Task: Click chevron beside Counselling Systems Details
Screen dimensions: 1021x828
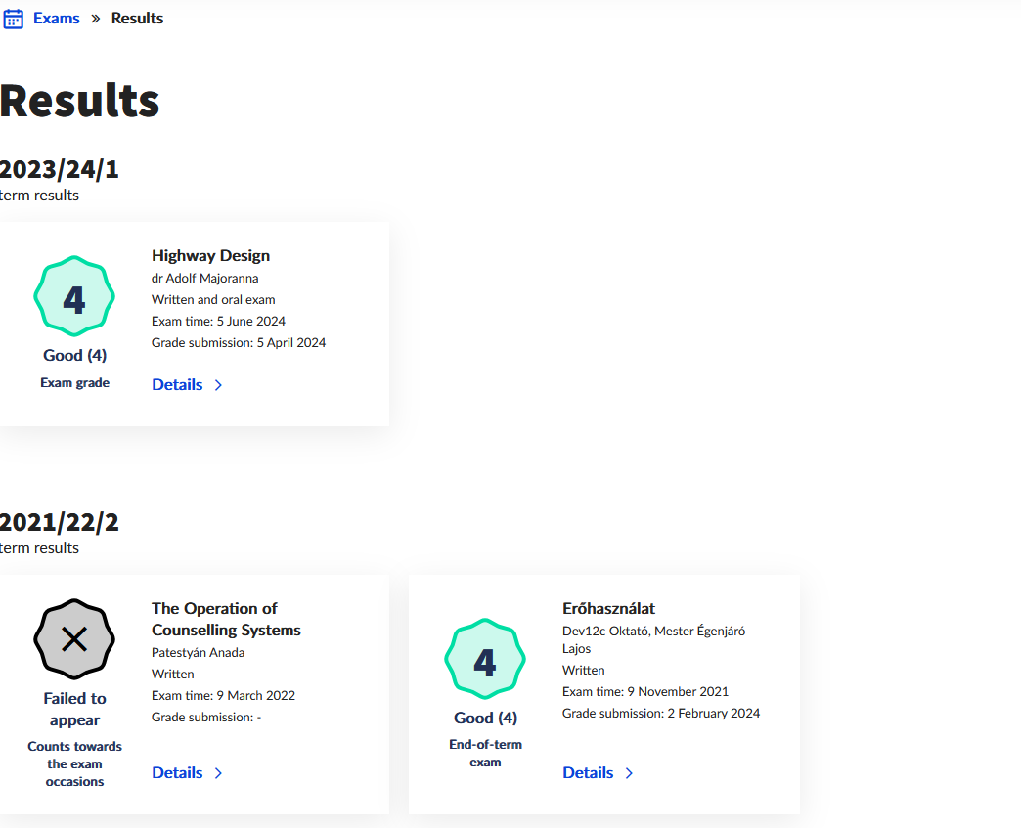Action: point(218,773)
